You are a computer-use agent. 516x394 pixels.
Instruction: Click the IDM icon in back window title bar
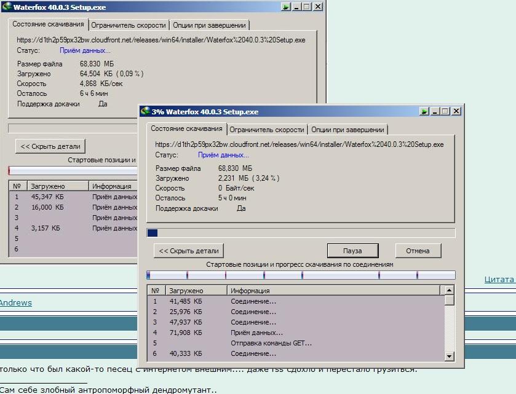(x=7, y=7)
